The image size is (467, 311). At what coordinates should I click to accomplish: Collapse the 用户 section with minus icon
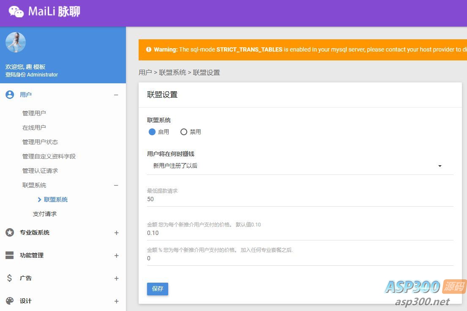116,95
